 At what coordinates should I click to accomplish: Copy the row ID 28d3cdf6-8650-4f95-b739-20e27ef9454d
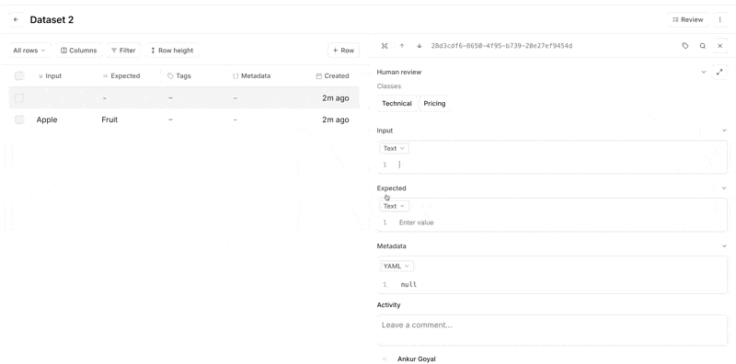[501, 46]
